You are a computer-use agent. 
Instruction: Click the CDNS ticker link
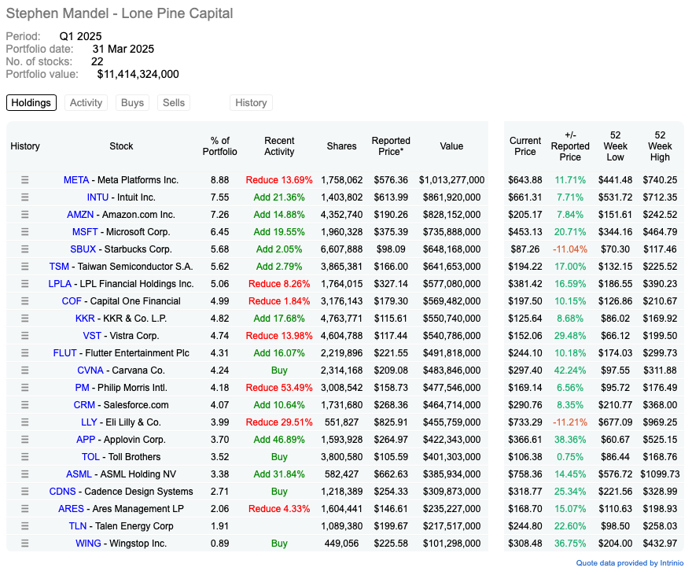tap(63, 491)
